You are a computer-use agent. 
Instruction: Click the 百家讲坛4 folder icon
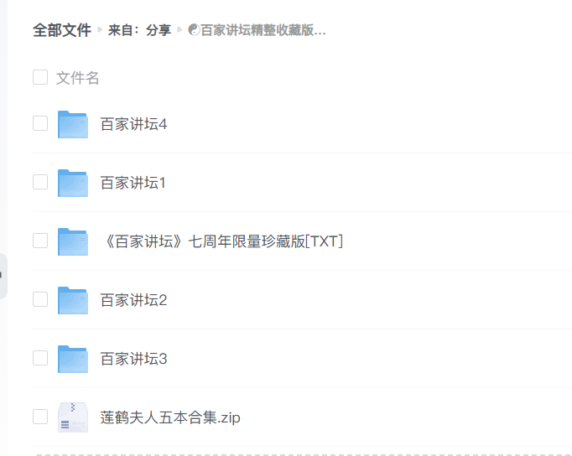pos(73,124)
